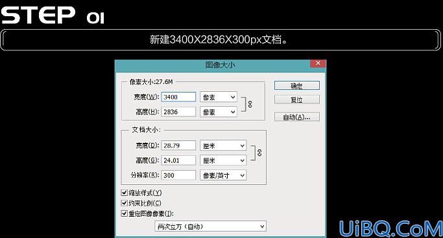
Task: Toggle the pixel dimensions constrain link icon
Action: tap(250, 104)
